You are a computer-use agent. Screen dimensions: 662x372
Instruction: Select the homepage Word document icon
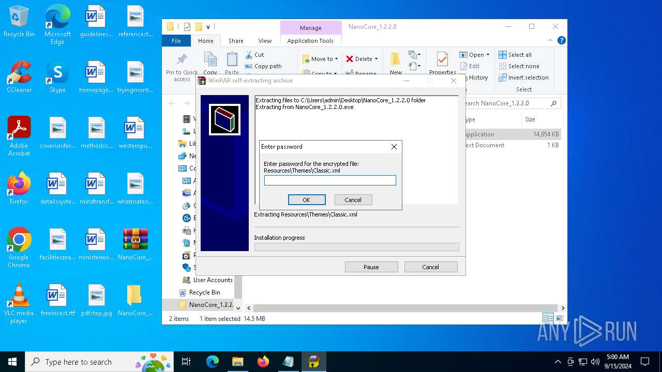pyautogui.click(x=97, y=77)
